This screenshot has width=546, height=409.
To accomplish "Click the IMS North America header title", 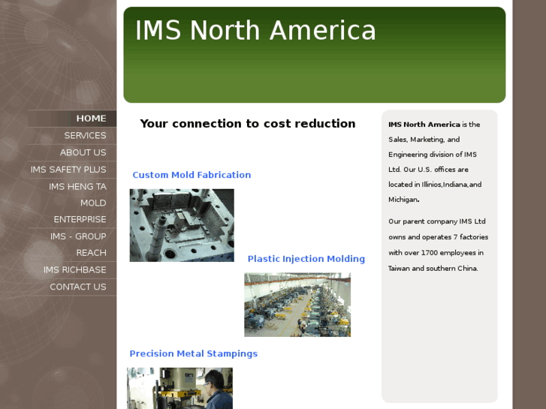I will [x=255, y=30].
